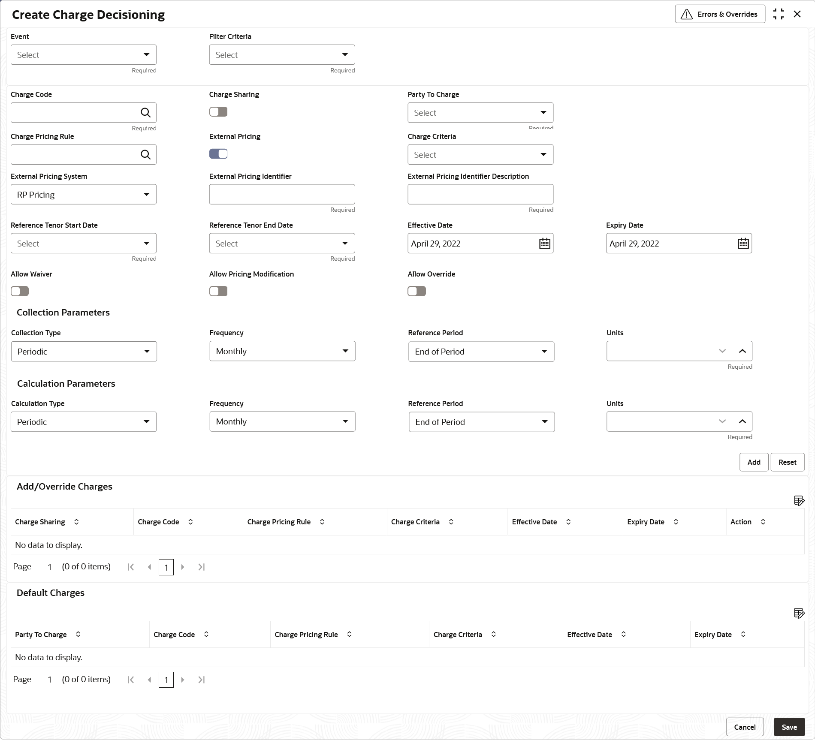Open the Expiry Date calendar picker icon
815x740 pixels.
coord(743,244)
